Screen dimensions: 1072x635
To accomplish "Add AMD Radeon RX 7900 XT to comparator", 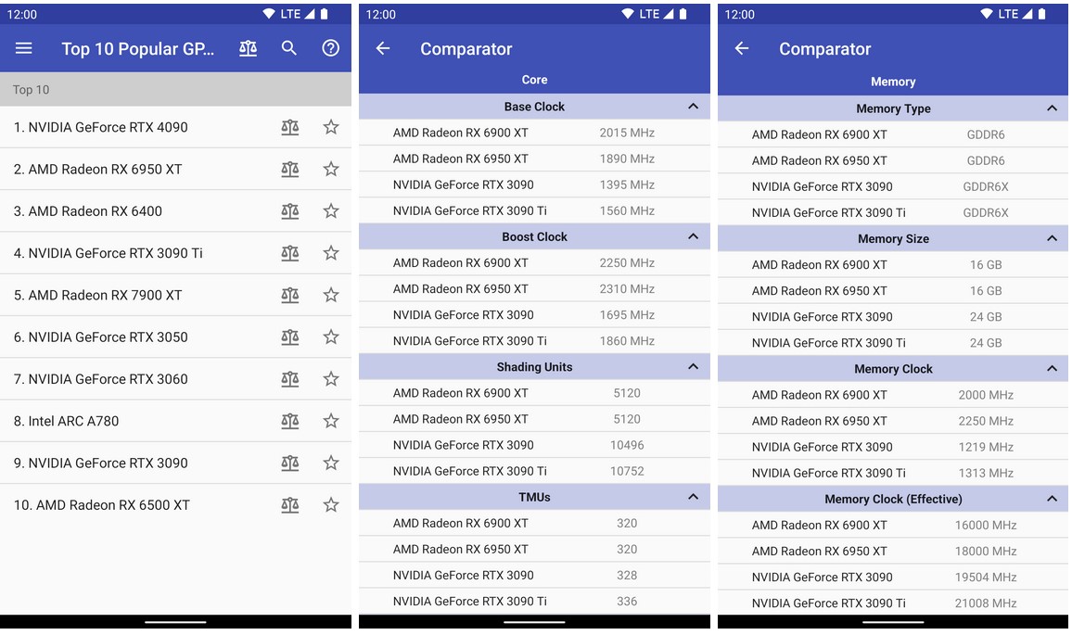I will pyautogui.click(x=290, y=296).
